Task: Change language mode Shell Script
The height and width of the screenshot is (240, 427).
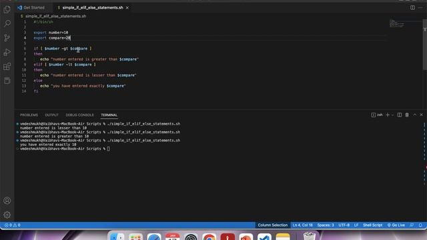Action: click(372, 225)
